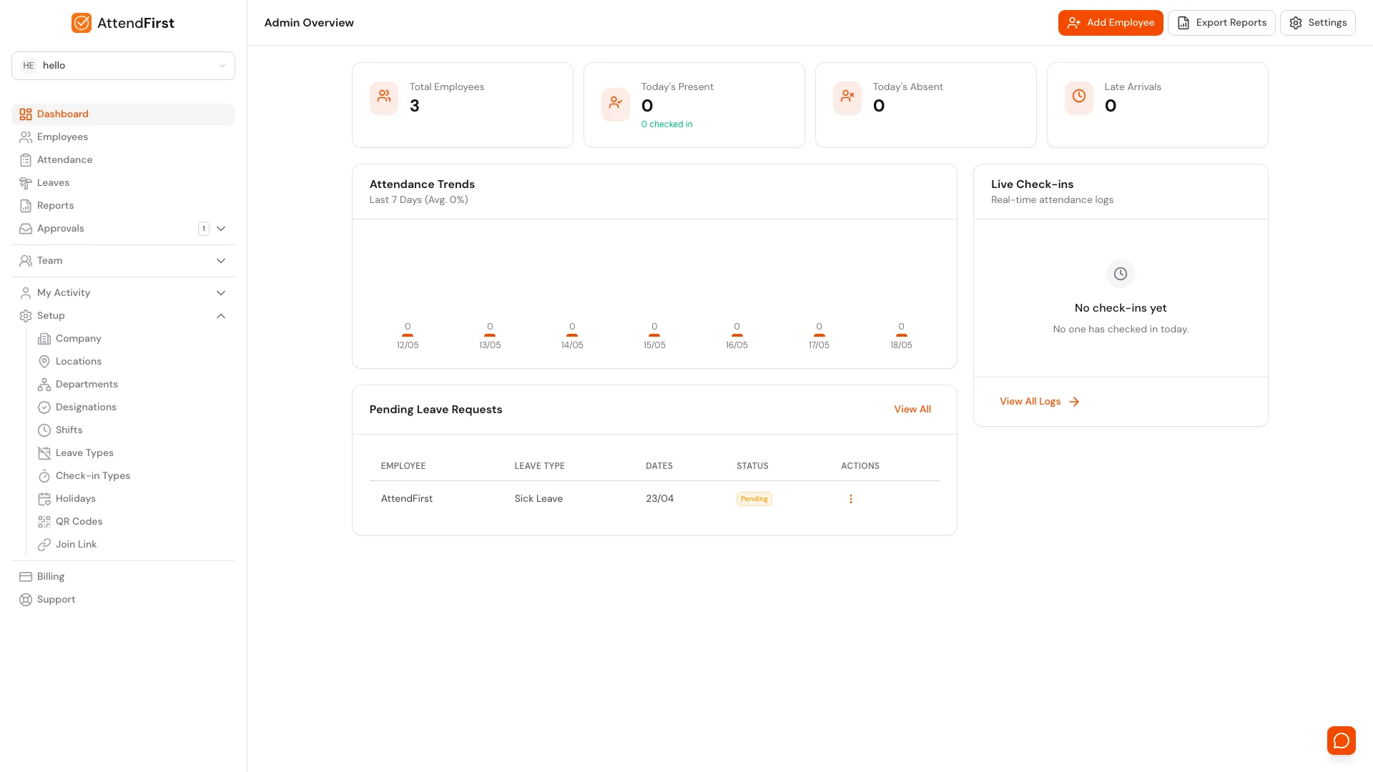
Task: Click the Live Check-ins empty clock icon
Action: tap(1121, 274)
